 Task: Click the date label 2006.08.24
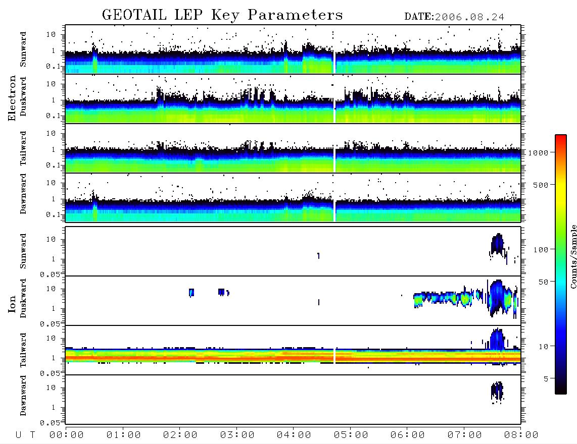pyautogui.click(x=469, y=17)
